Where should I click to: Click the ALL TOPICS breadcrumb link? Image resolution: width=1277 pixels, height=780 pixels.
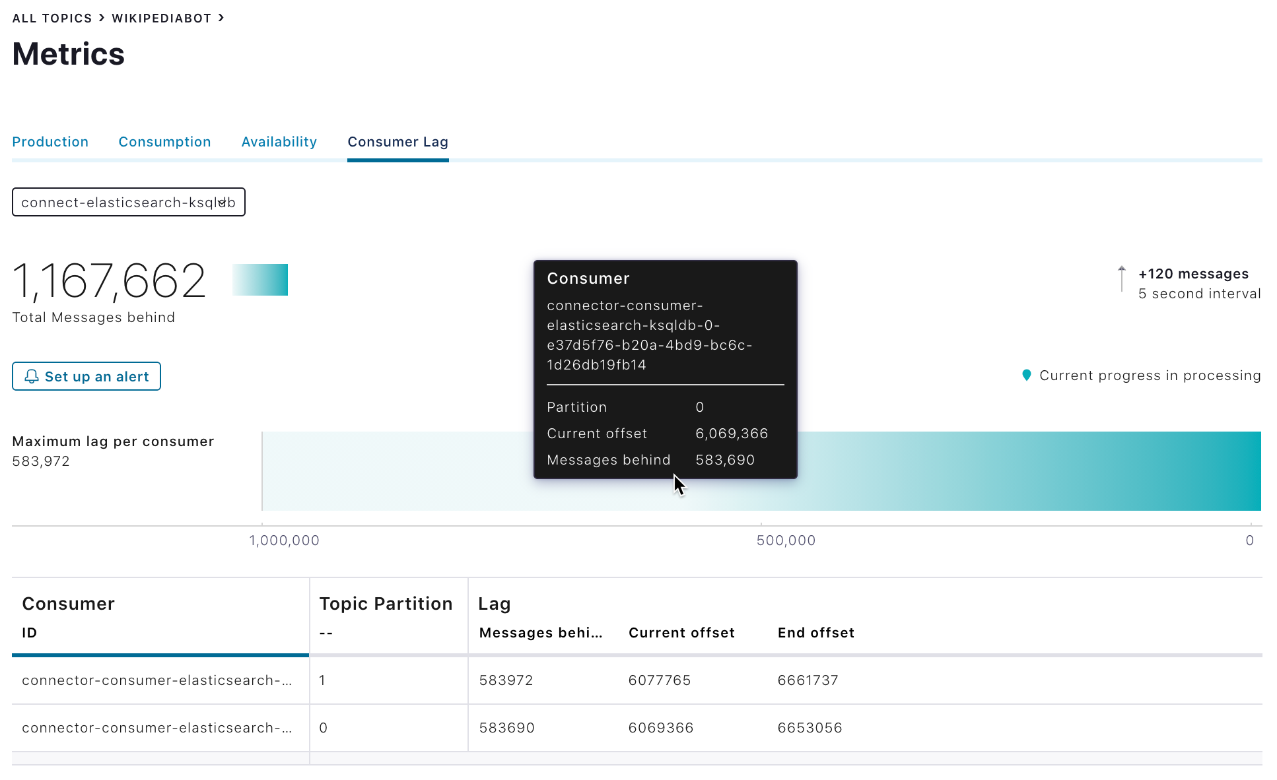pos(52,18)
